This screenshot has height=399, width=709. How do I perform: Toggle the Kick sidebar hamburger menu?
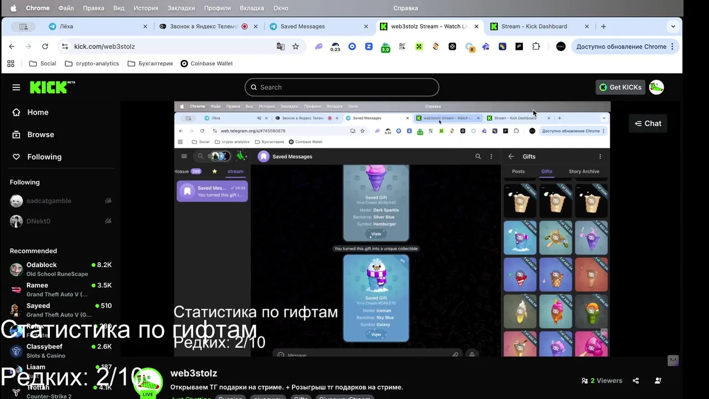click(x=16, y=87)
